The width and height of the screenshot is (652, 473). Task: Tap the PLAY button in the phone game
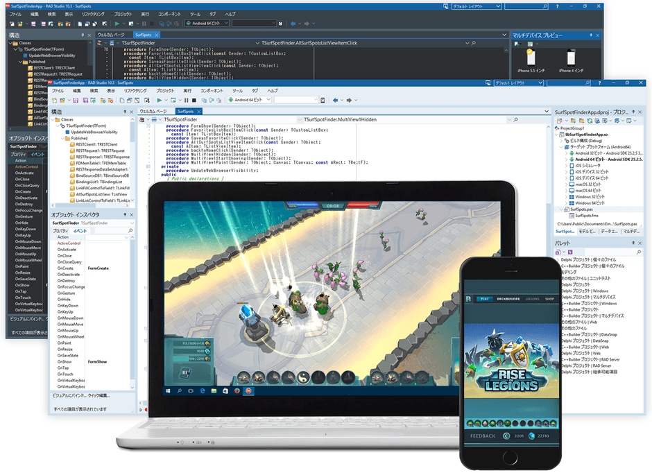484,298
